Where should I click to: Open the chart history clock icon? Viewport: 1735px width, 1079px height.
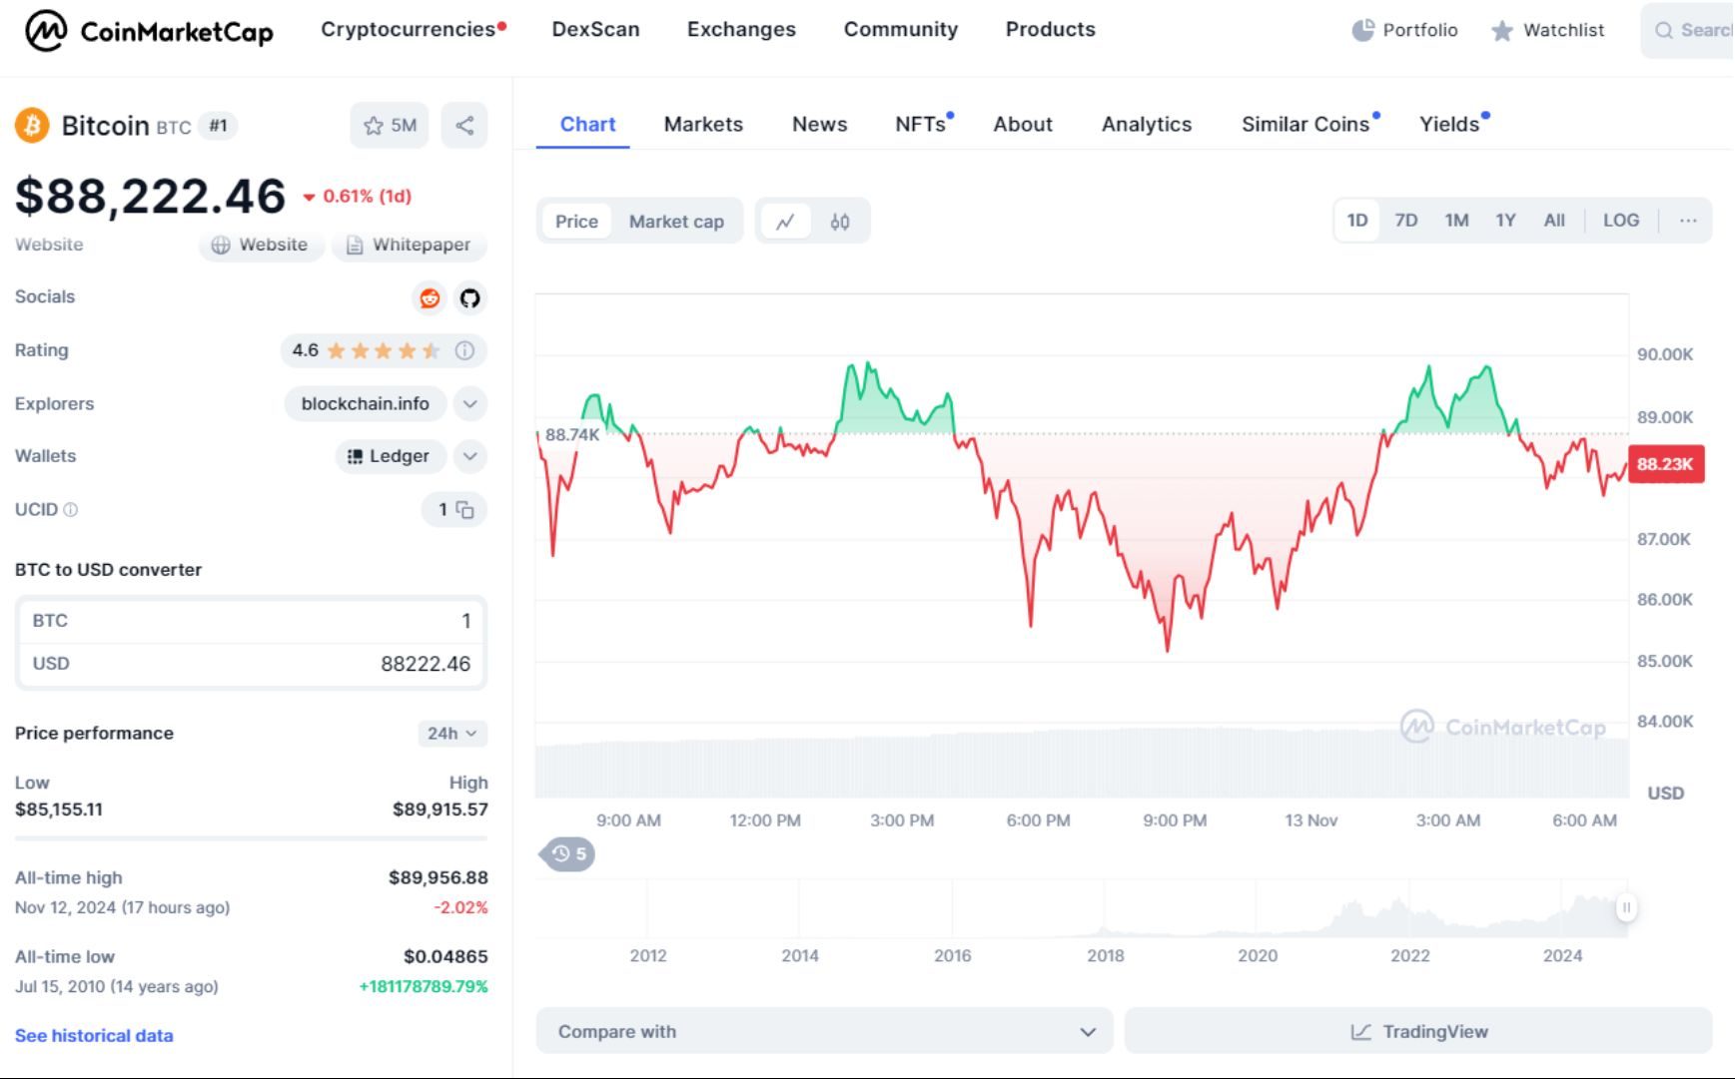click(x=565, y=854)
